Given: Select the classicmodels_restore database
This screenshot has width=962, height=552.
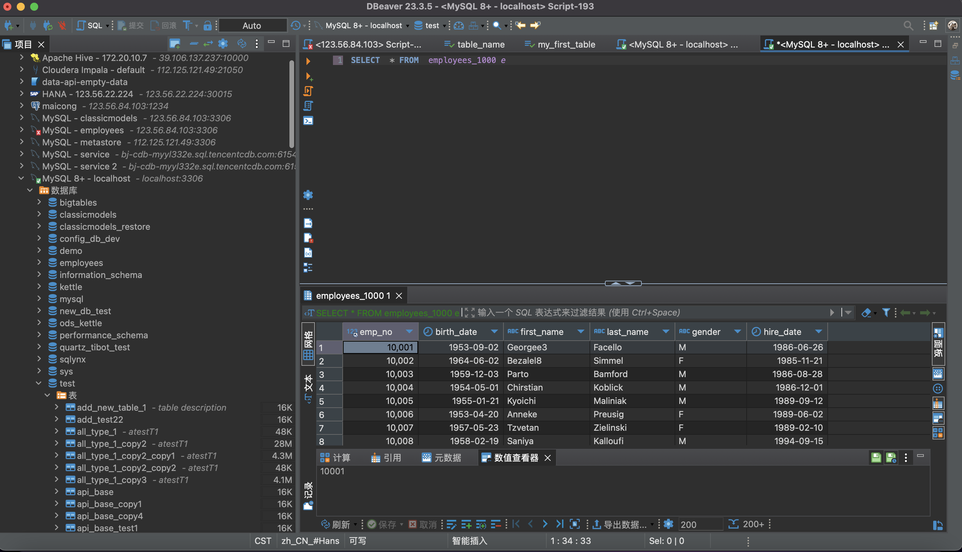Looking at the screenshot, I should point(105,226).
